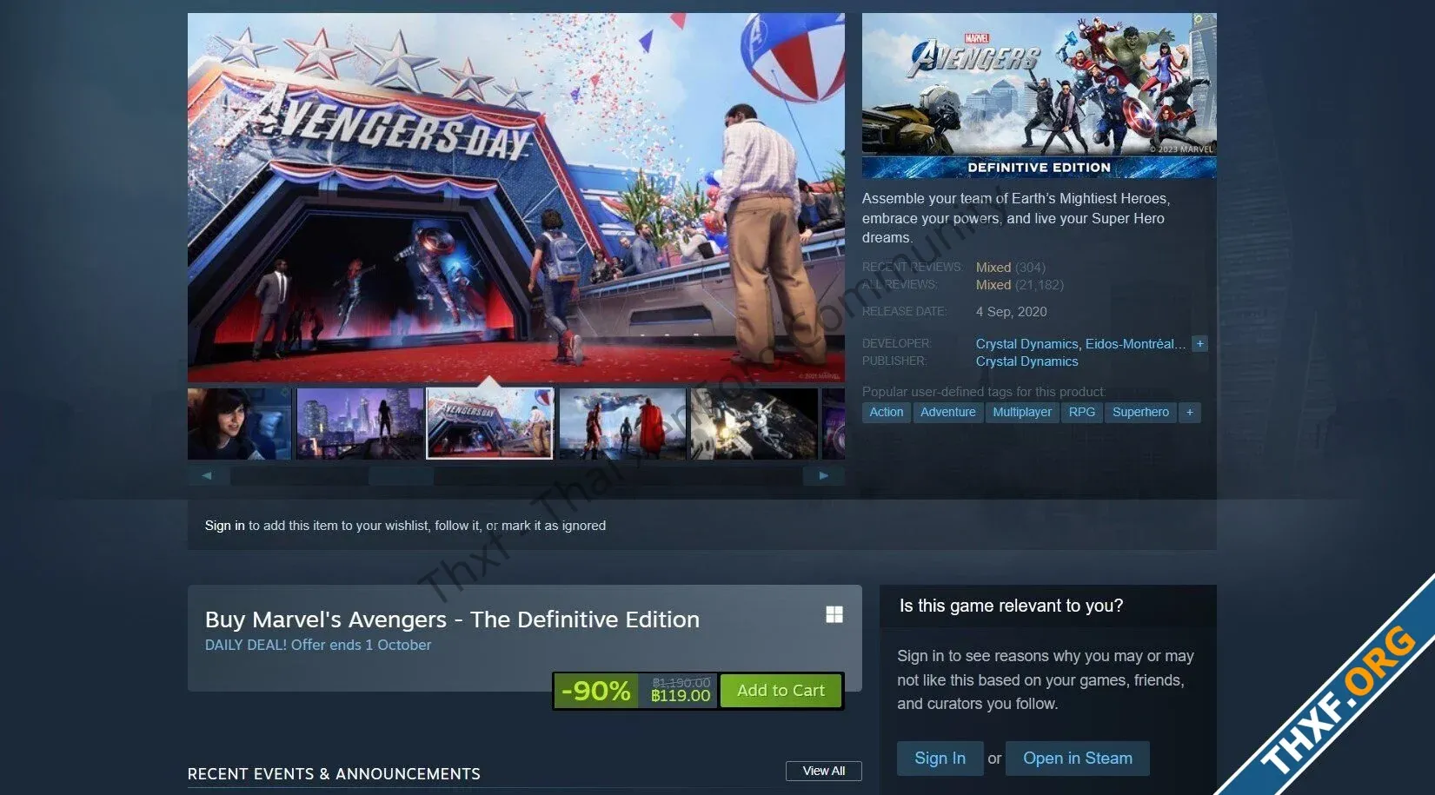1435x795 pixels.
Task: Click 'Is this game relevant to you?' heading
Action: point(1011,606)
